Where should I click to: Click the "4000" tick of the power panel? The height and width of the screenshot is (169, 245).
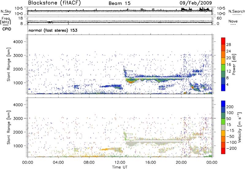tap(18, 42)
